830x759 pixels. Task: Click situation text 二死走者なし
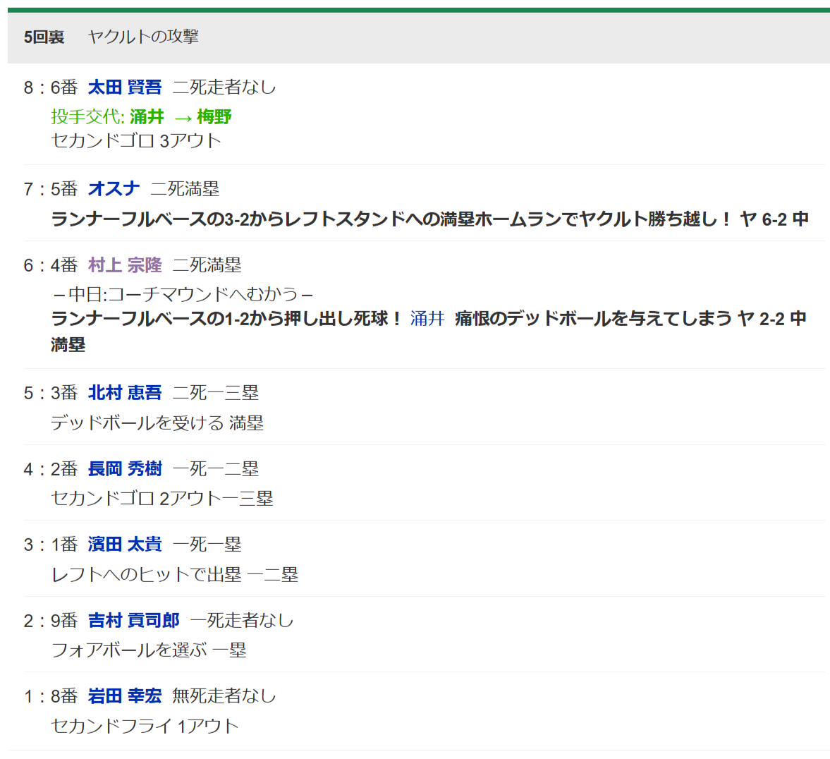[224, 87]
